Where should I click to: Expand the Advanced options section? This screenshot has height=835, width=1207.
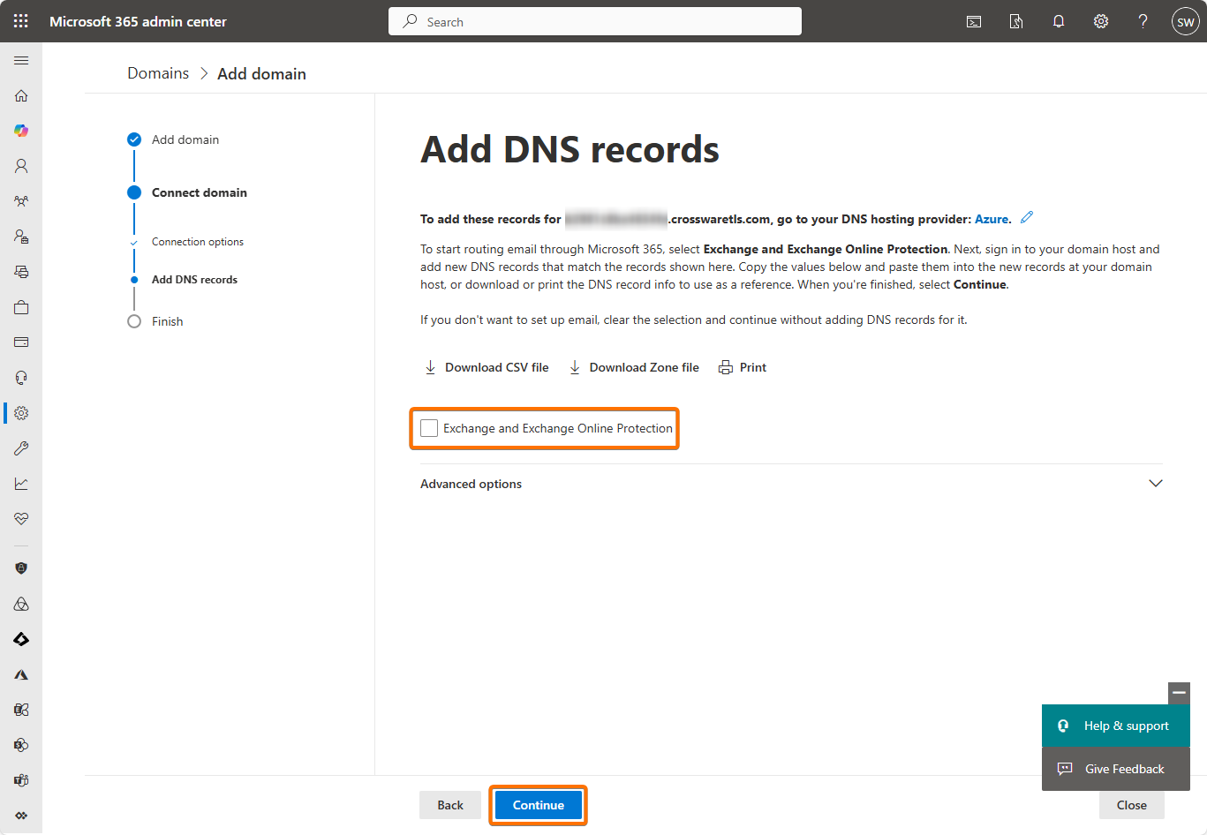click(x=1155, y=484)
